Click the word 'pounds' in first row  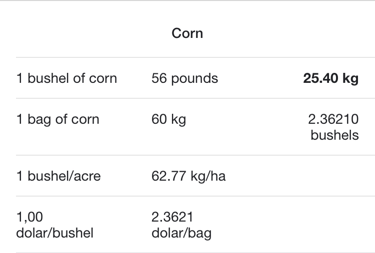pyautogui.click(x=194, y=79)
